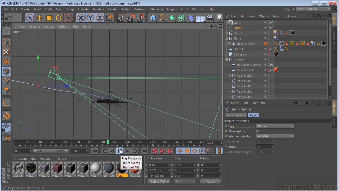Open the Bookmarks menu

coord(290,16)
